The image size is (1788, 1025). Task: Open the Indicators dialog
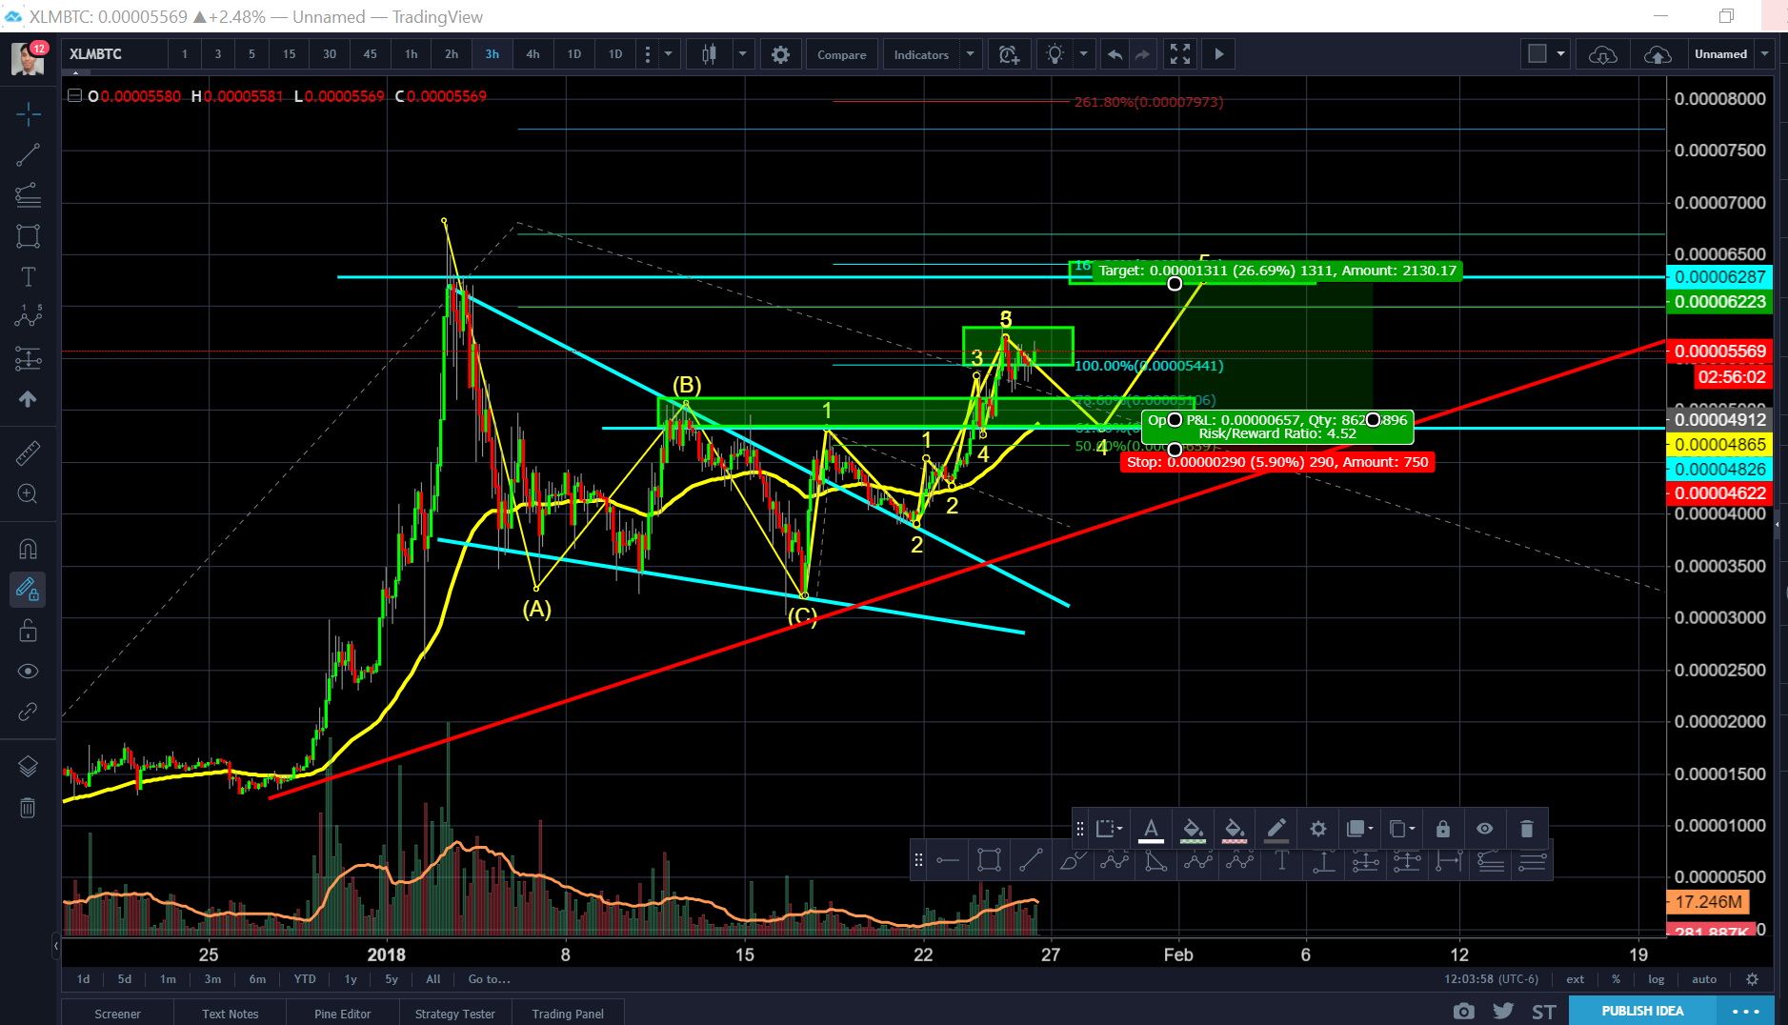tap(921, 54)
